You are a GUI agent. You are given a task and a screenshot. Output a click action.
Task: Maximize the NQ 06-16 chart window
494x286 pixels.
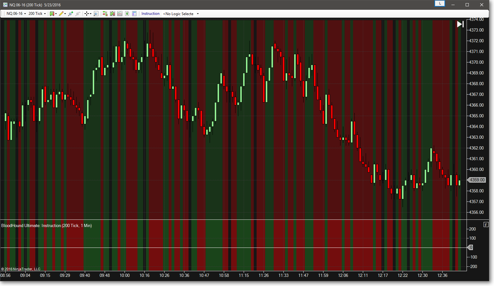(467, 5)
